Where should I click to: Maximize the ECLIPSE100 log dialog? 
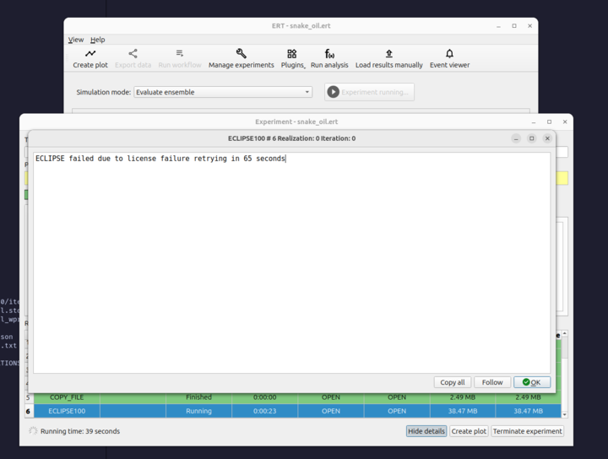click(x=532, y=138)
